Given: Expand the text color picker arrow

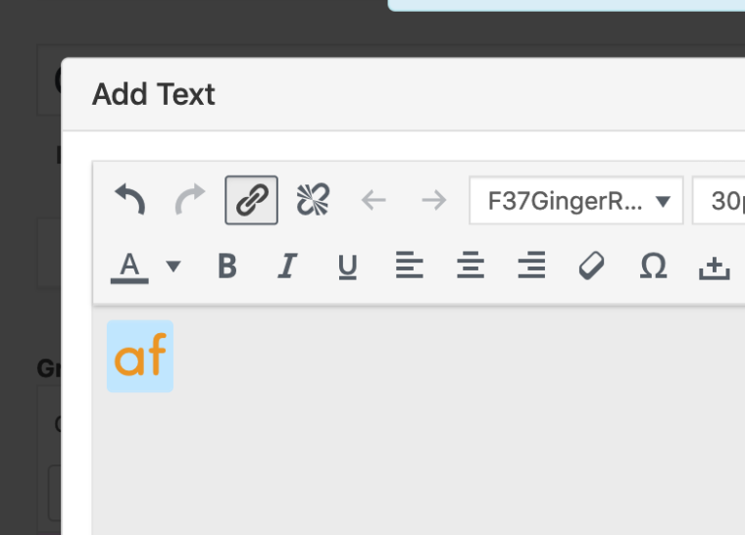Looking at the screenshot, I should coord(174,266).
